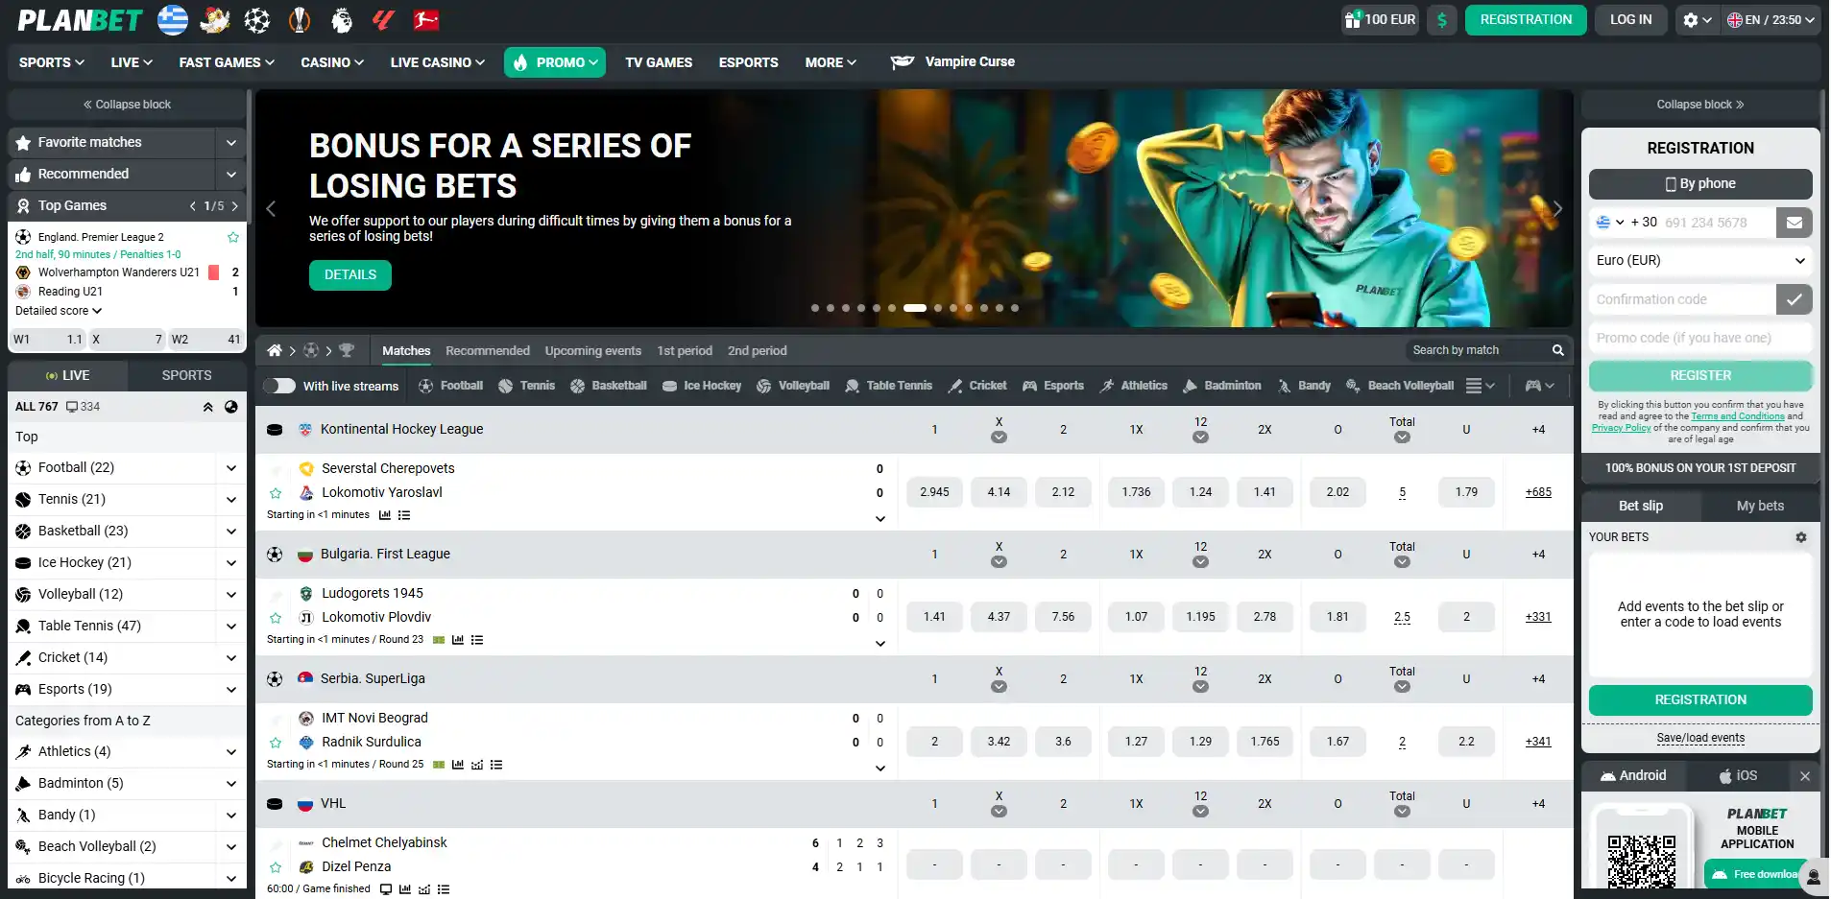1831x899 pixels.
Task: Click the trophy icon in breadcrumb bar
Action: tap(347, 350)
